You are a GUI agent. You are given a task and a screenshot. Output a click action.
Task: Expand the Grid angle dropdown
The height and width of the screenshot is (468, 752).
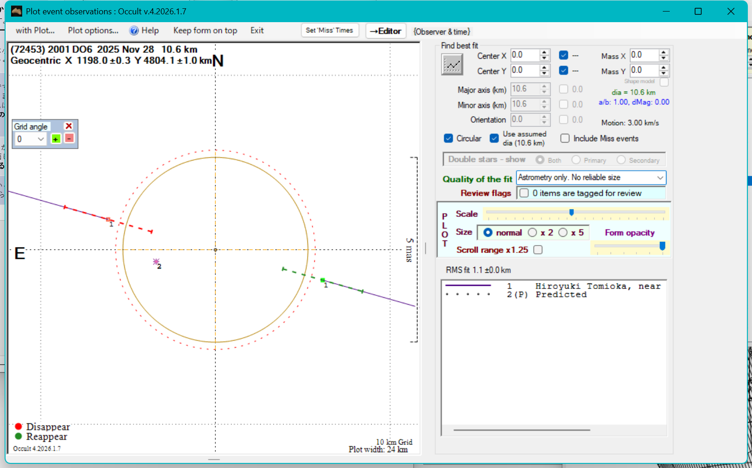41,139
